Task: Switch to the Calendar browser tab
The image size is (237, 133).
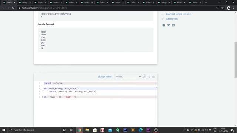Action: point(149,3)
